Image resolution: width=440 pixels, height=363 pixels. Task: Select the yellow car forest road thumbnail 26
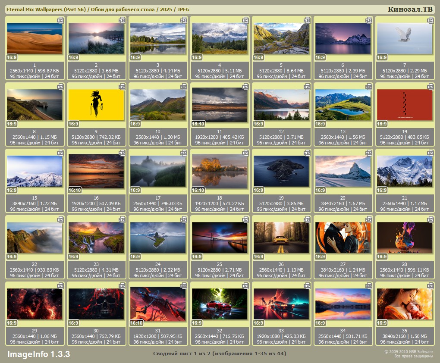(281, 237)
